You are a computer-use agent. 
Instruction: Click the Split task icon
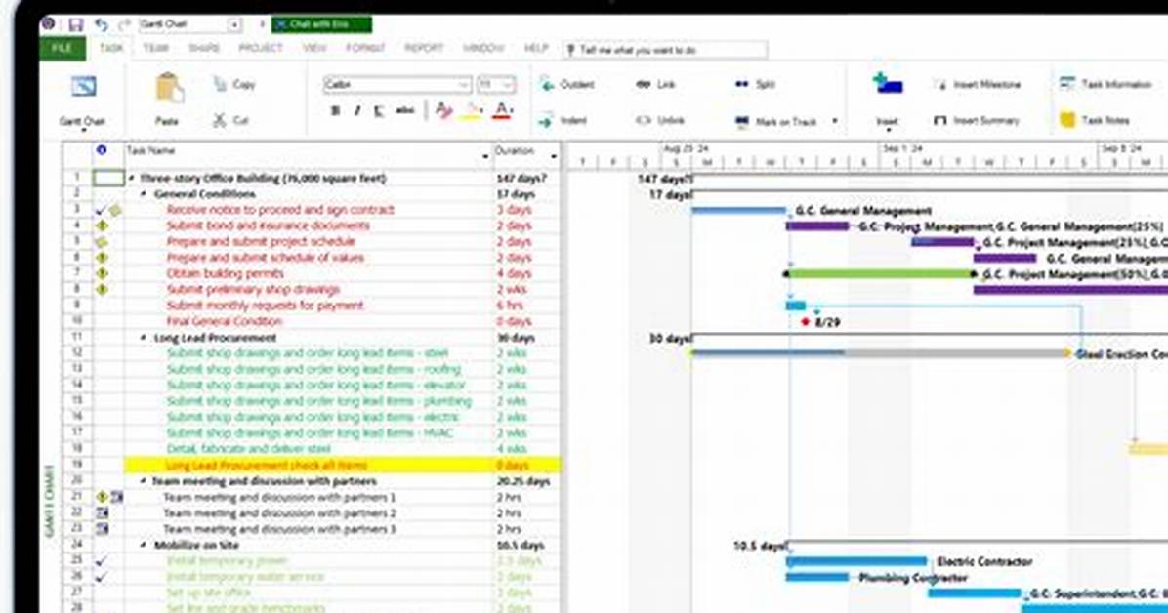point(742,84)
